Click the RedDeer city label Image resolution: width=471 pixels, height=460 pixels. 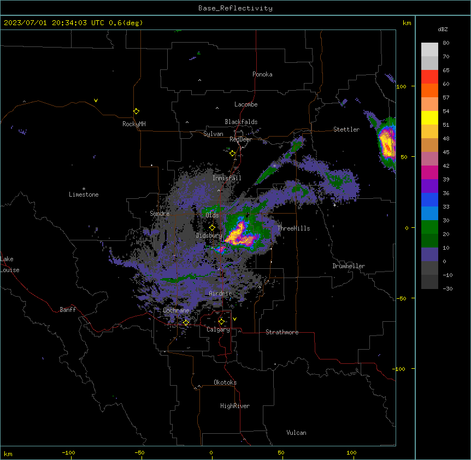click(240, 139)
